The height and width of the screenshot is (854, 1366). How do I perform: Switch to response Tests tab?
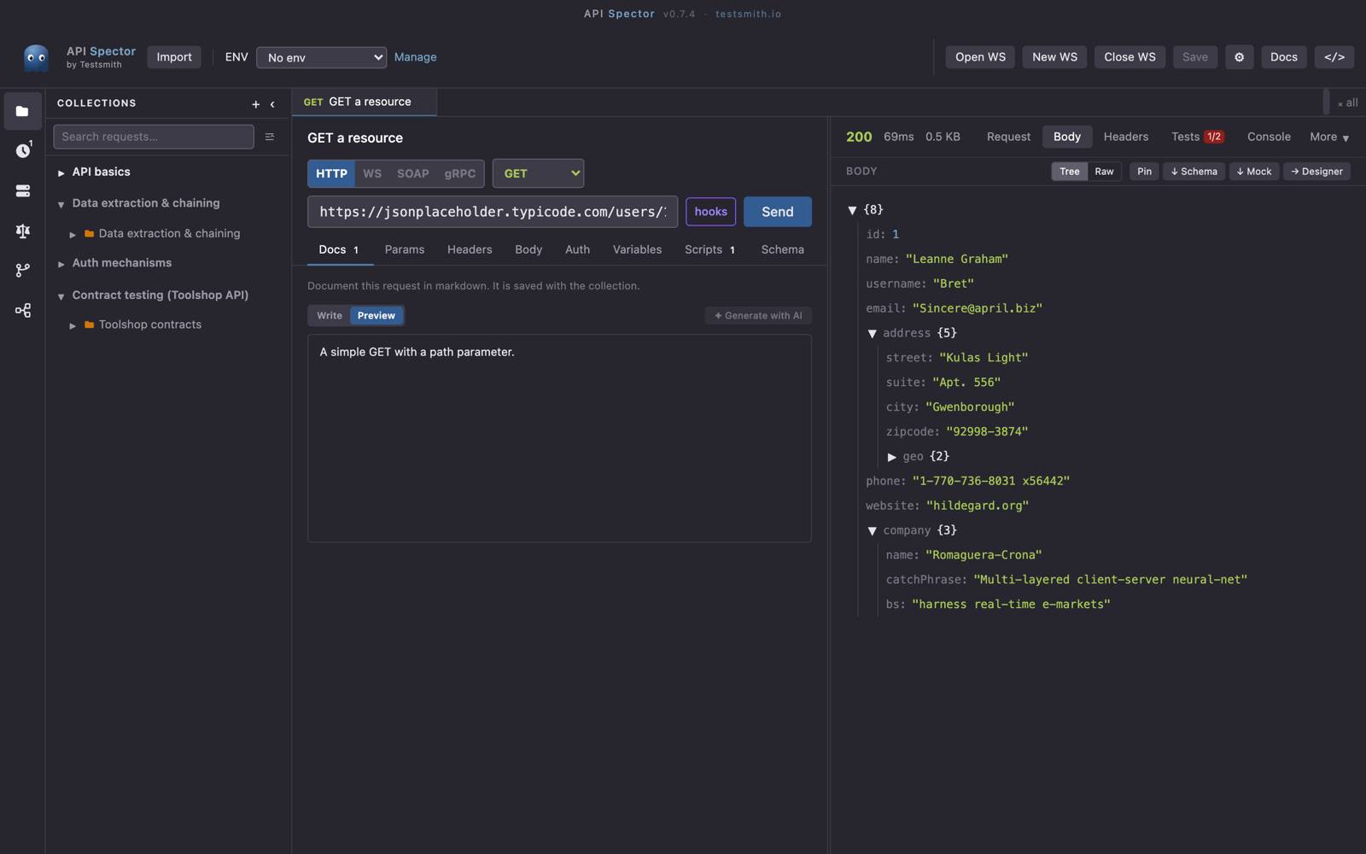pyautogui.click(x=1197, y=137)
